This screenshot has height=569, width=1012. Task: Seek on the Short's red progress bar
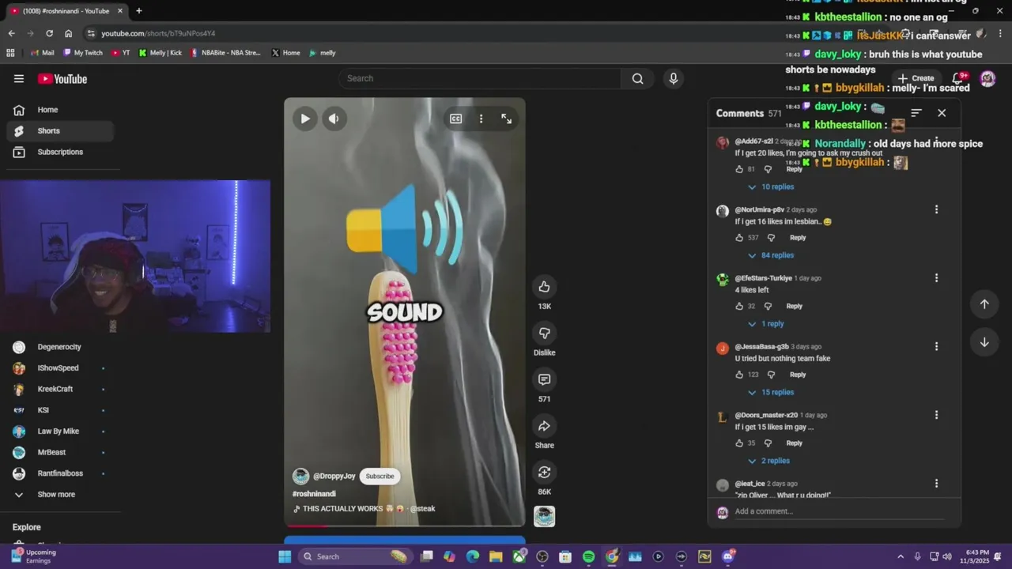404,525
